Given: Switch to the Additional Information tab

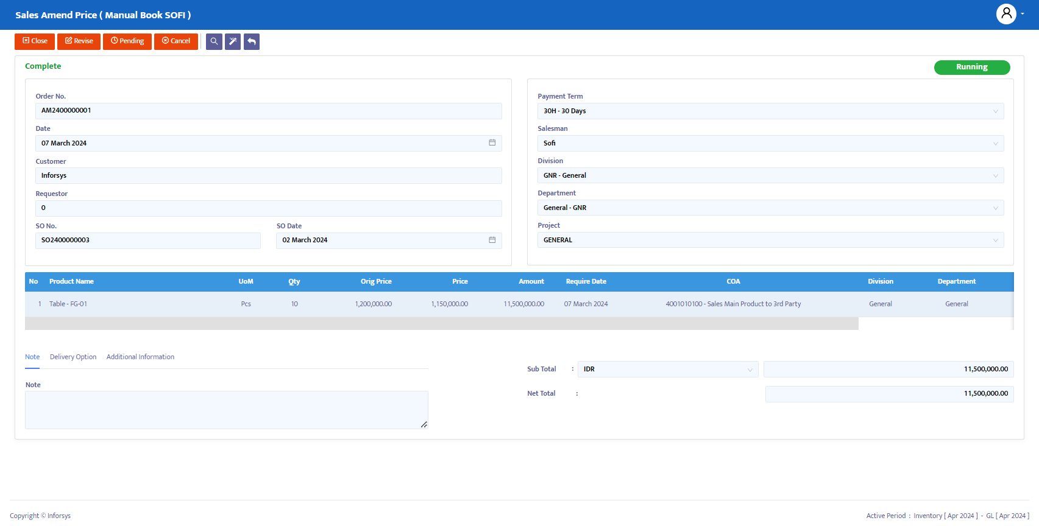Looking at the screenshot, I should [140, 357].
